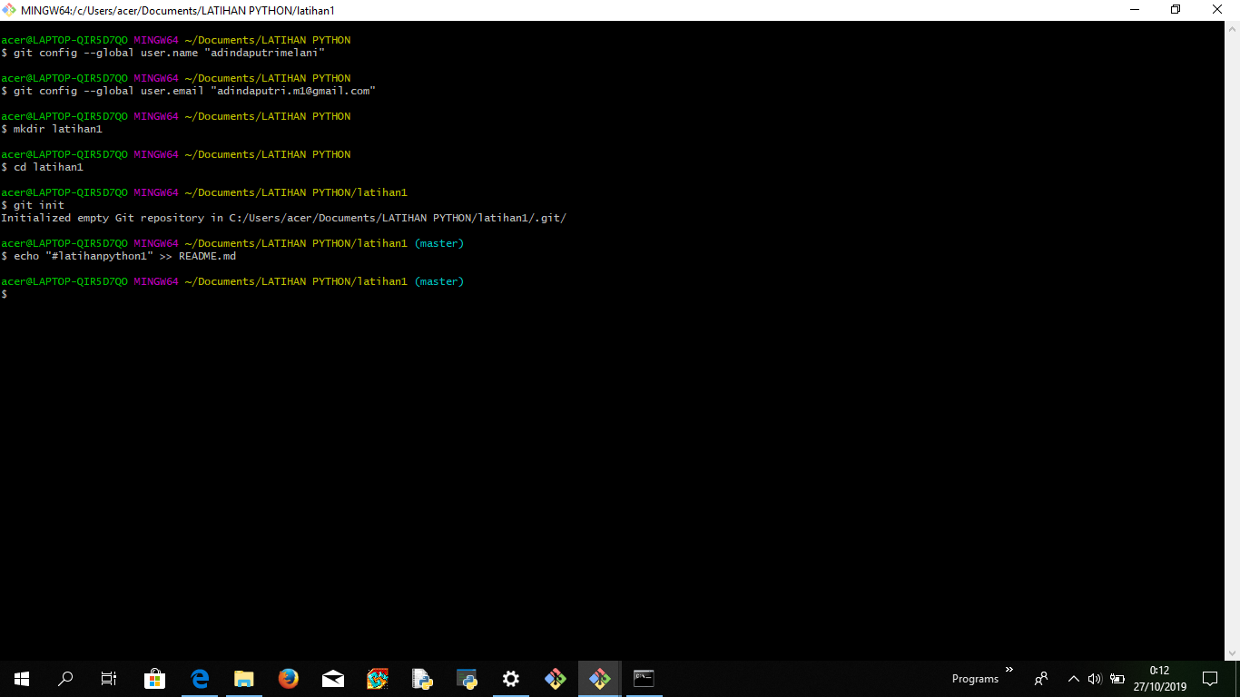The image size is (1240, 697).
Task: Open the Start menu
Action: pyautogui.click(x=21, y=678)
